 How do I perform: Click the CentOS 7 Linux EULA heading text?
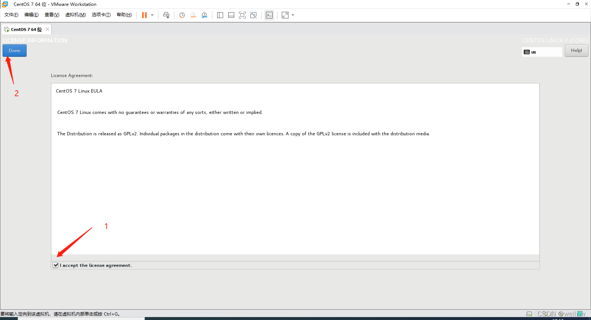(79, 91)
